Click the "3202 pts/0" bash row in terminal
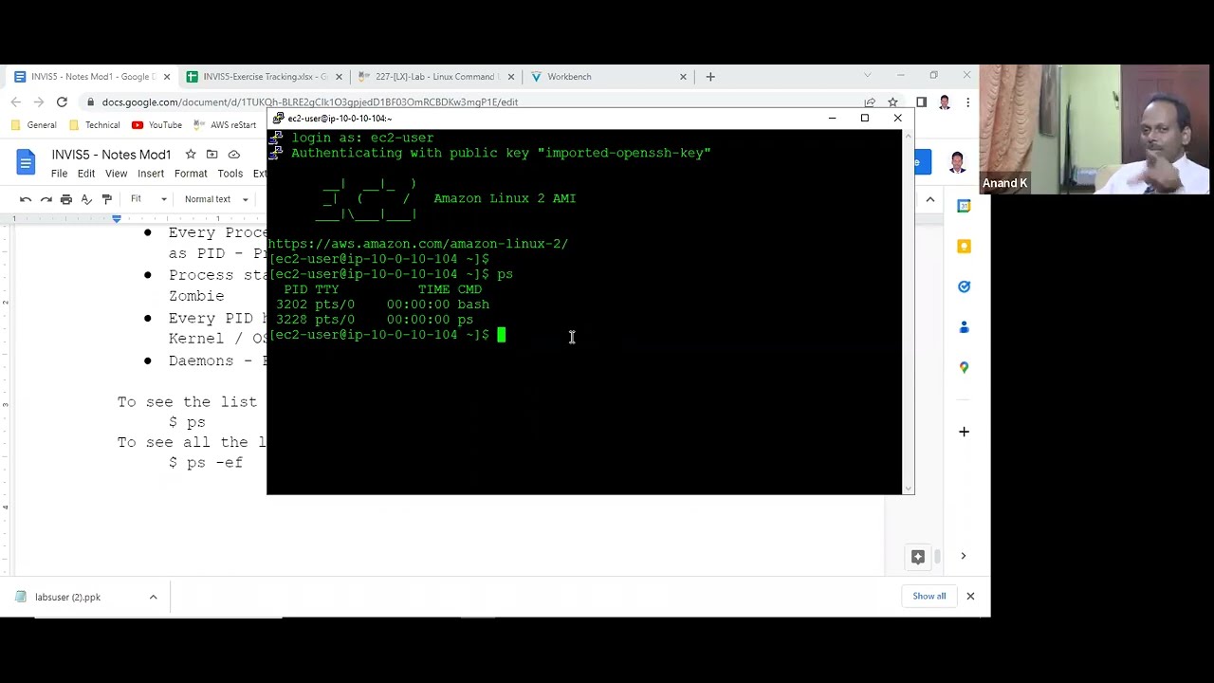Screen dimensions: 1214x683 pos(383,305)
